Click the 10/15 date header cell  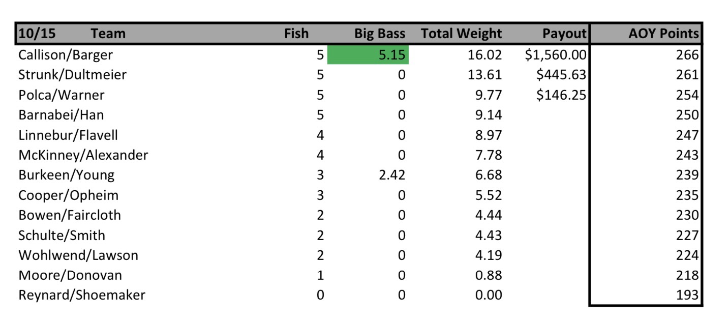point(37,34)
